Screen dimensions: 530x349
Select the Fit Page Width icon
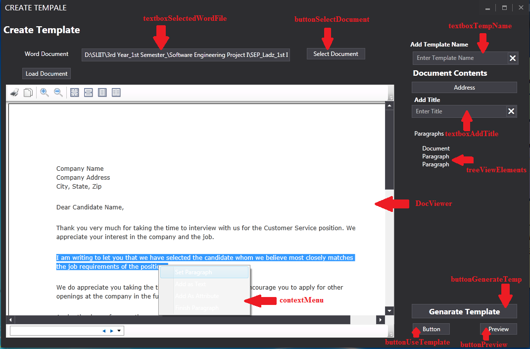pos(88,92)
